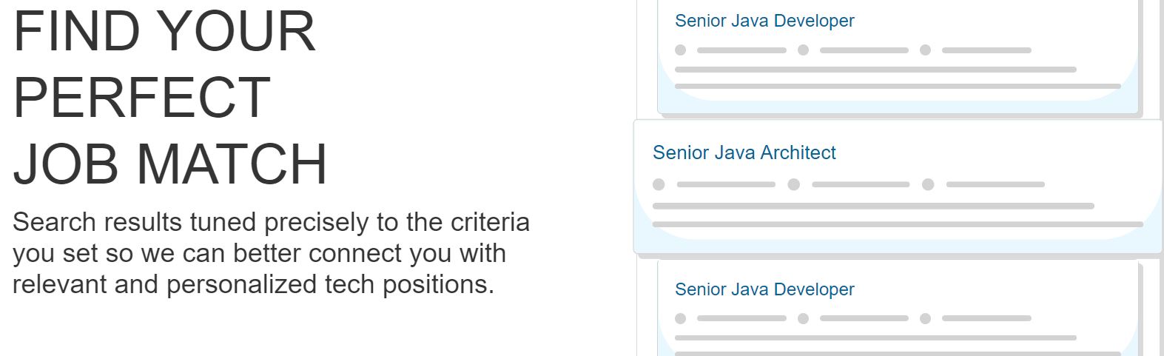Click first gray dot in bottommost Developer card

click(x=681, y=318)
